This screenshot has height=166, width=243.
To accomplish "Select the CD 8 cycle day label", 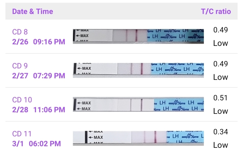I will click(x=20, y=32).
